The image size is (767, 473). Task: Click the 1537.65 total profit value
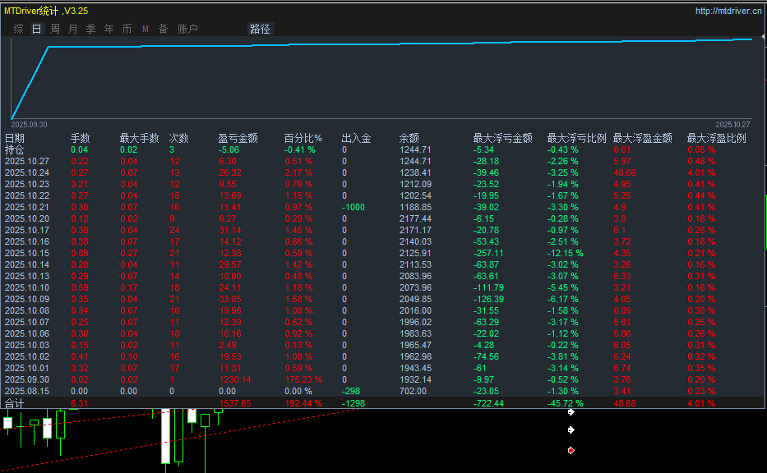point(235,403)
